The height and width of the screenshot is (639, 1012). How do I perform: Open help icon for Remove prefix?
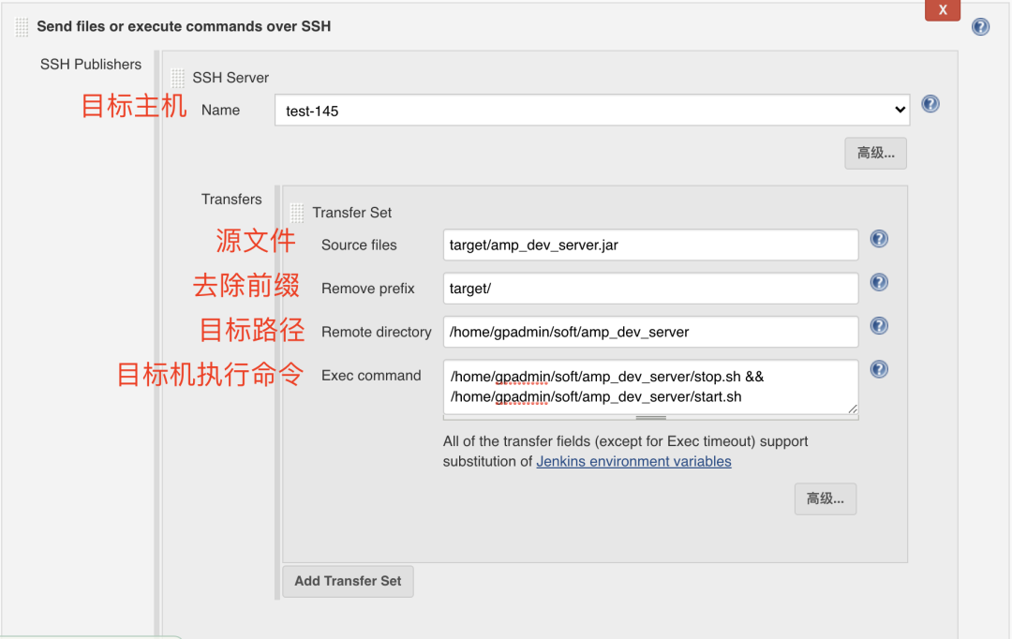pyautogui.click(x=879, y=282)
